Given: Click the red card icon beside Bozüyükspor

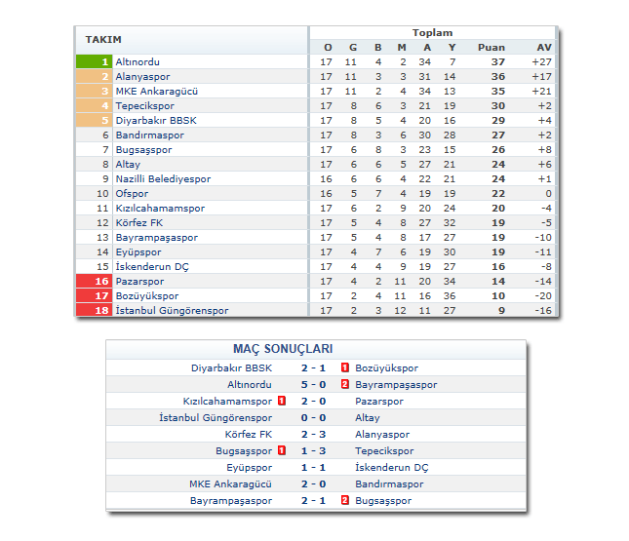Looking at the screenshot, I should tap(344, 367).
